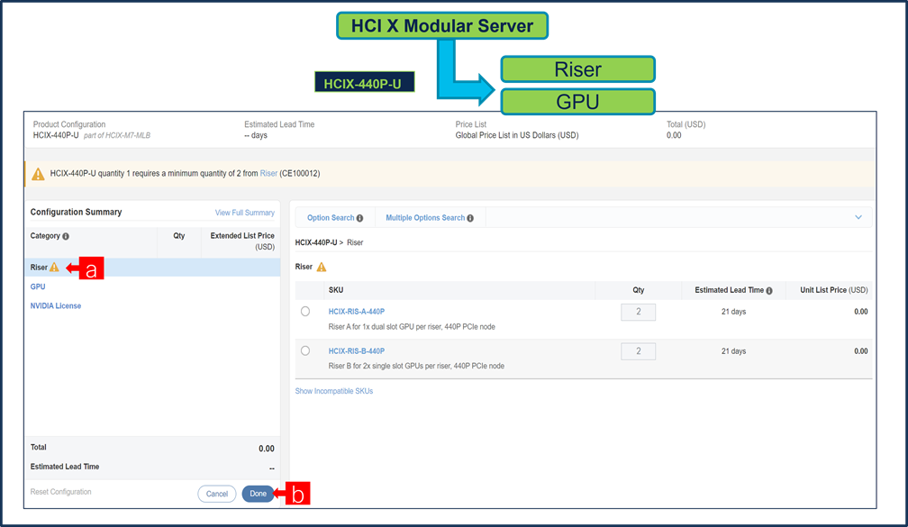Open the HCIX-RIS-A-440P SKU link
This screenshot has width=908, height=527.
(x=356, y=312)
